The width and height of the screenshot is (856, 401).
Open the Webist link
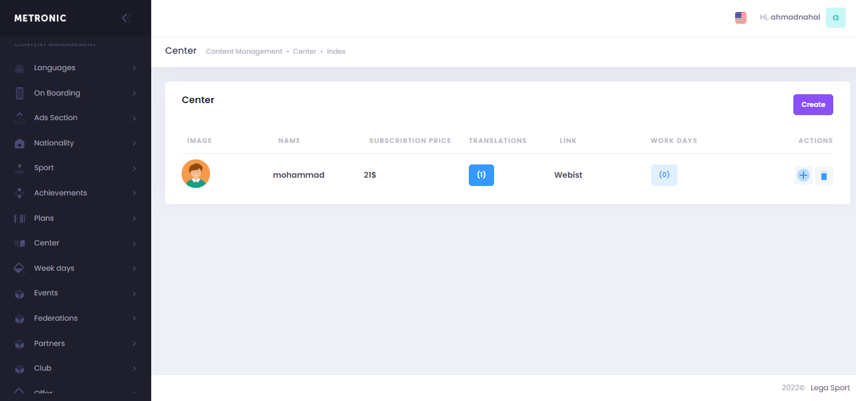[x=568, y=175]
